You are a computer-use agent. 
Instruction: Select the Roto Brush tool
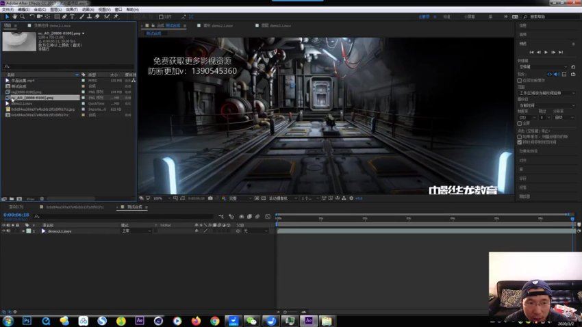tap(107, 16)
